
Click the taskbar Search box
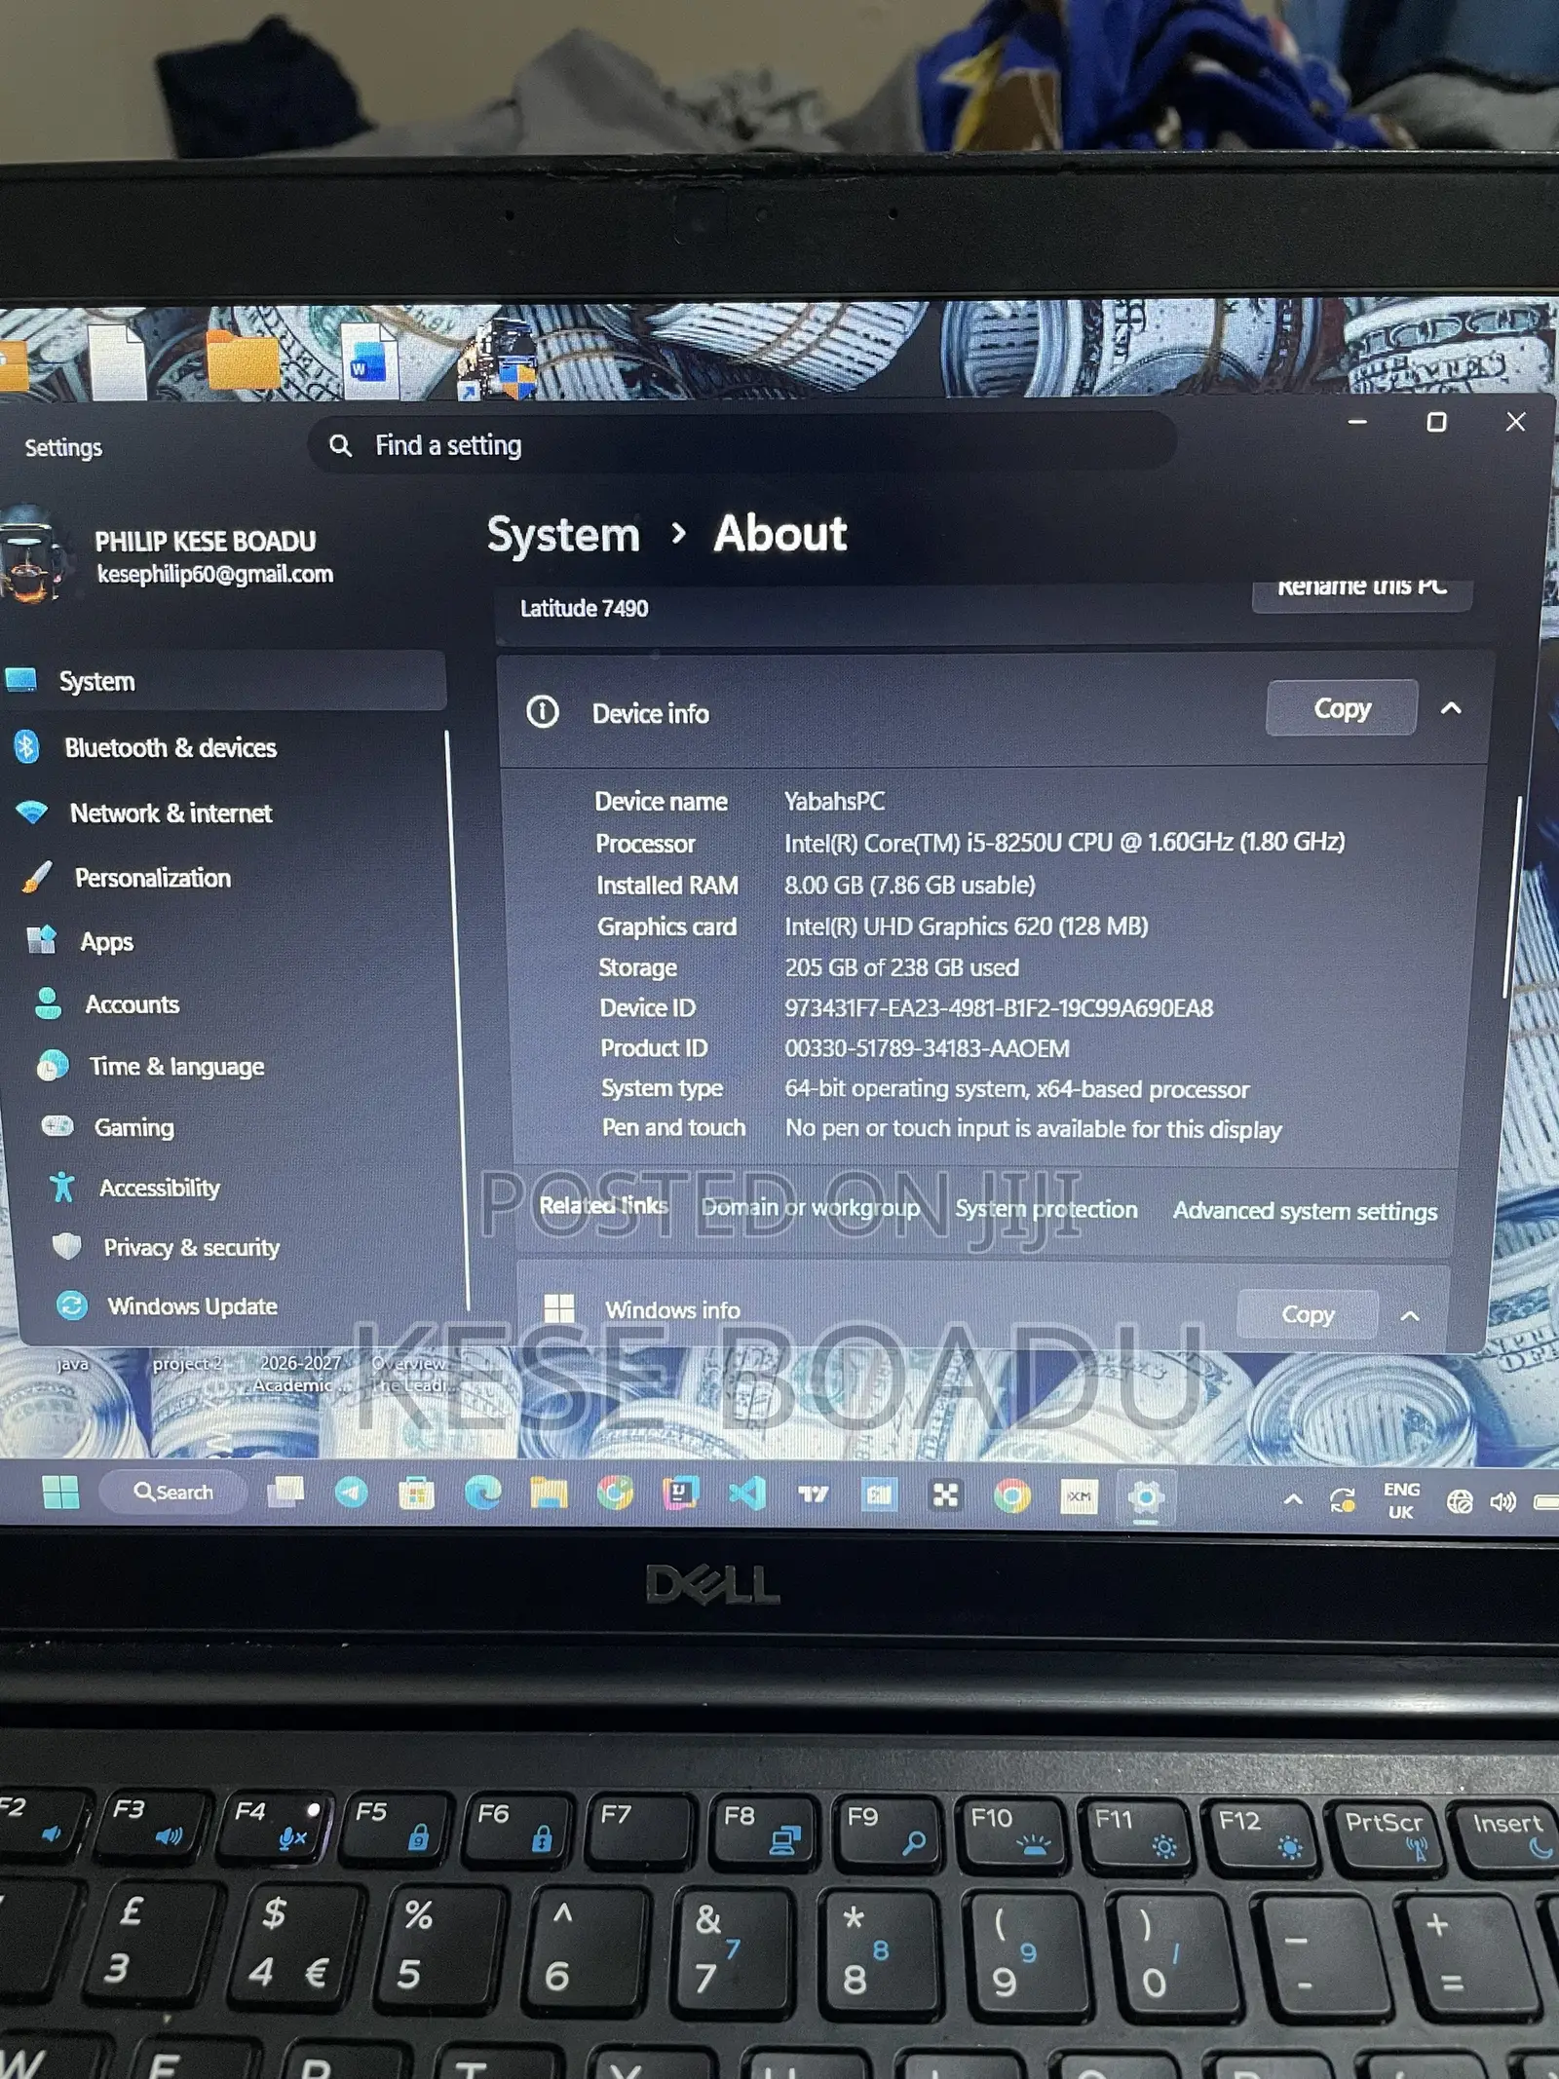coord(172,1492)
